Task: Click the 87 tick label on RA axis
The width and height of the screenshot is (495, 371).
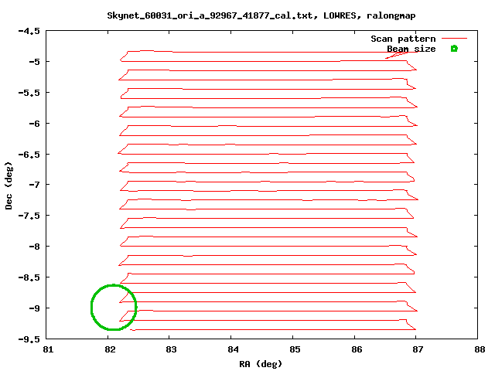Action: [x=416, y=349]
